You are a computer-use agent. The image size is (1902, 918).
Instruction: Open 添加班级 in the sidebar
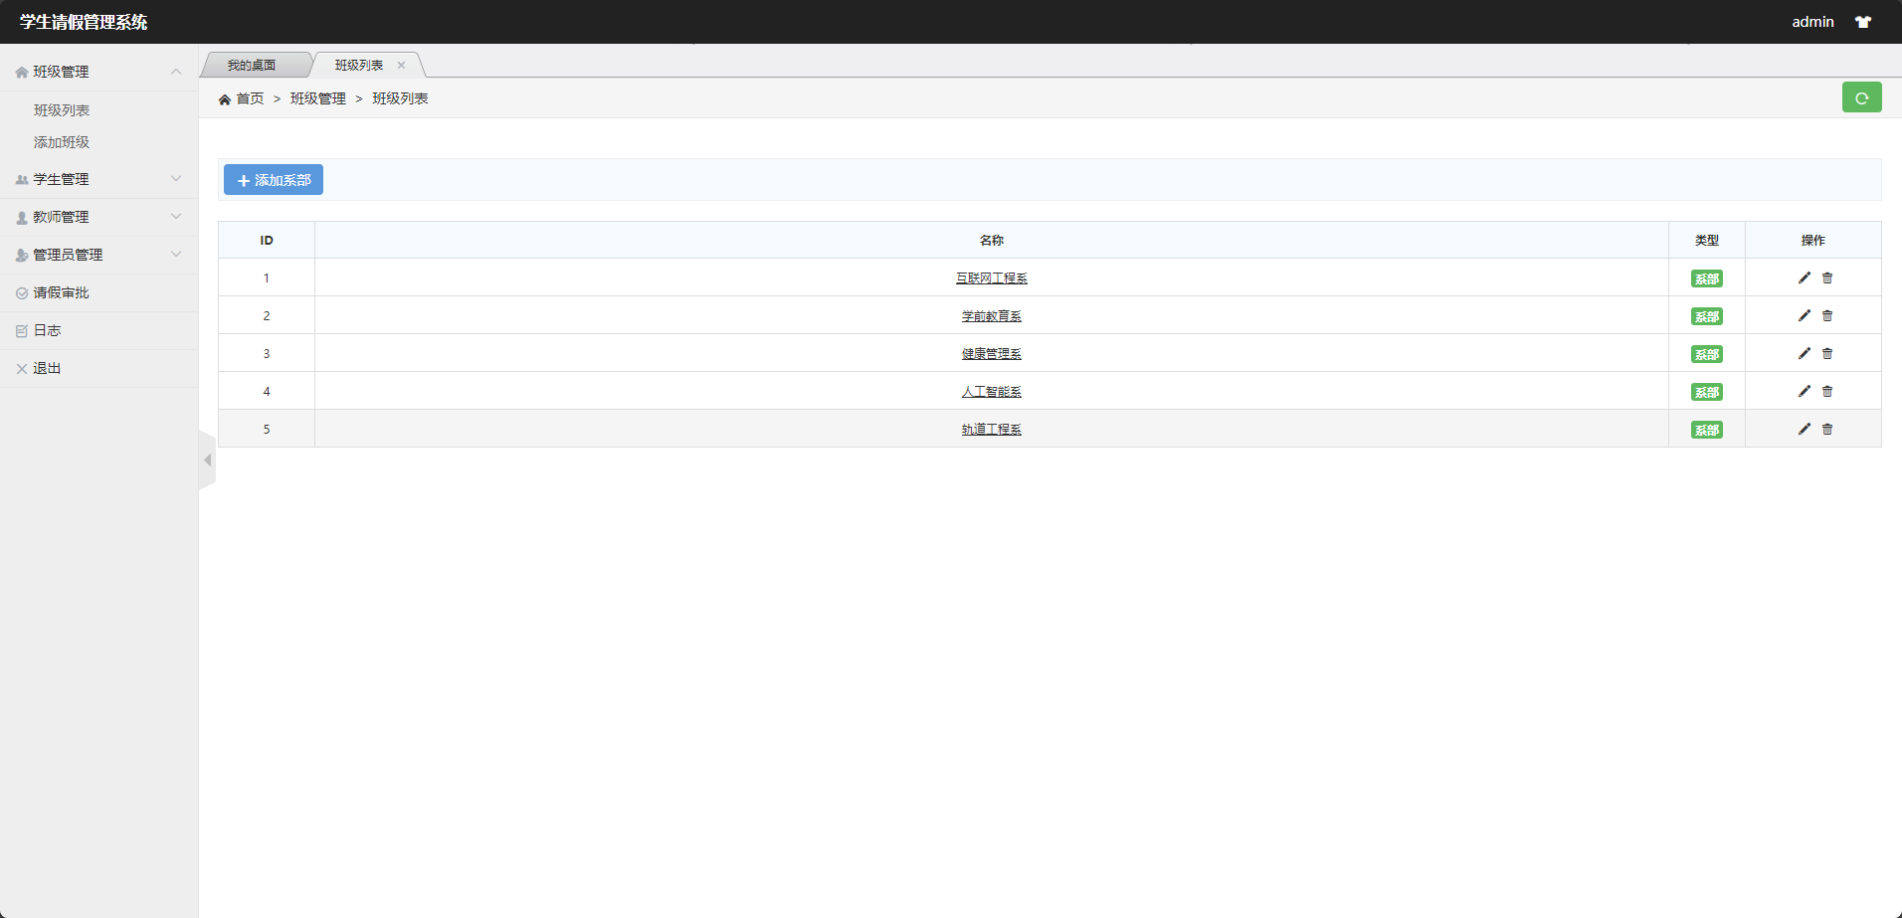point(62,142)
